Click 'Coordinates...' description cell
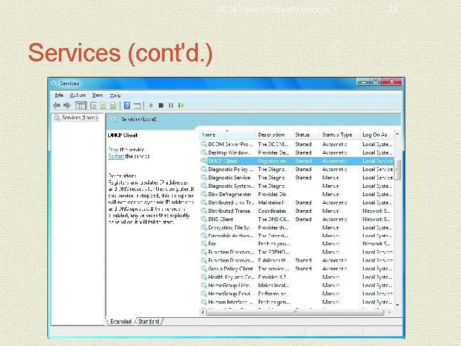The width and height of the screenshot is (461, 346). tap(273, 211)
